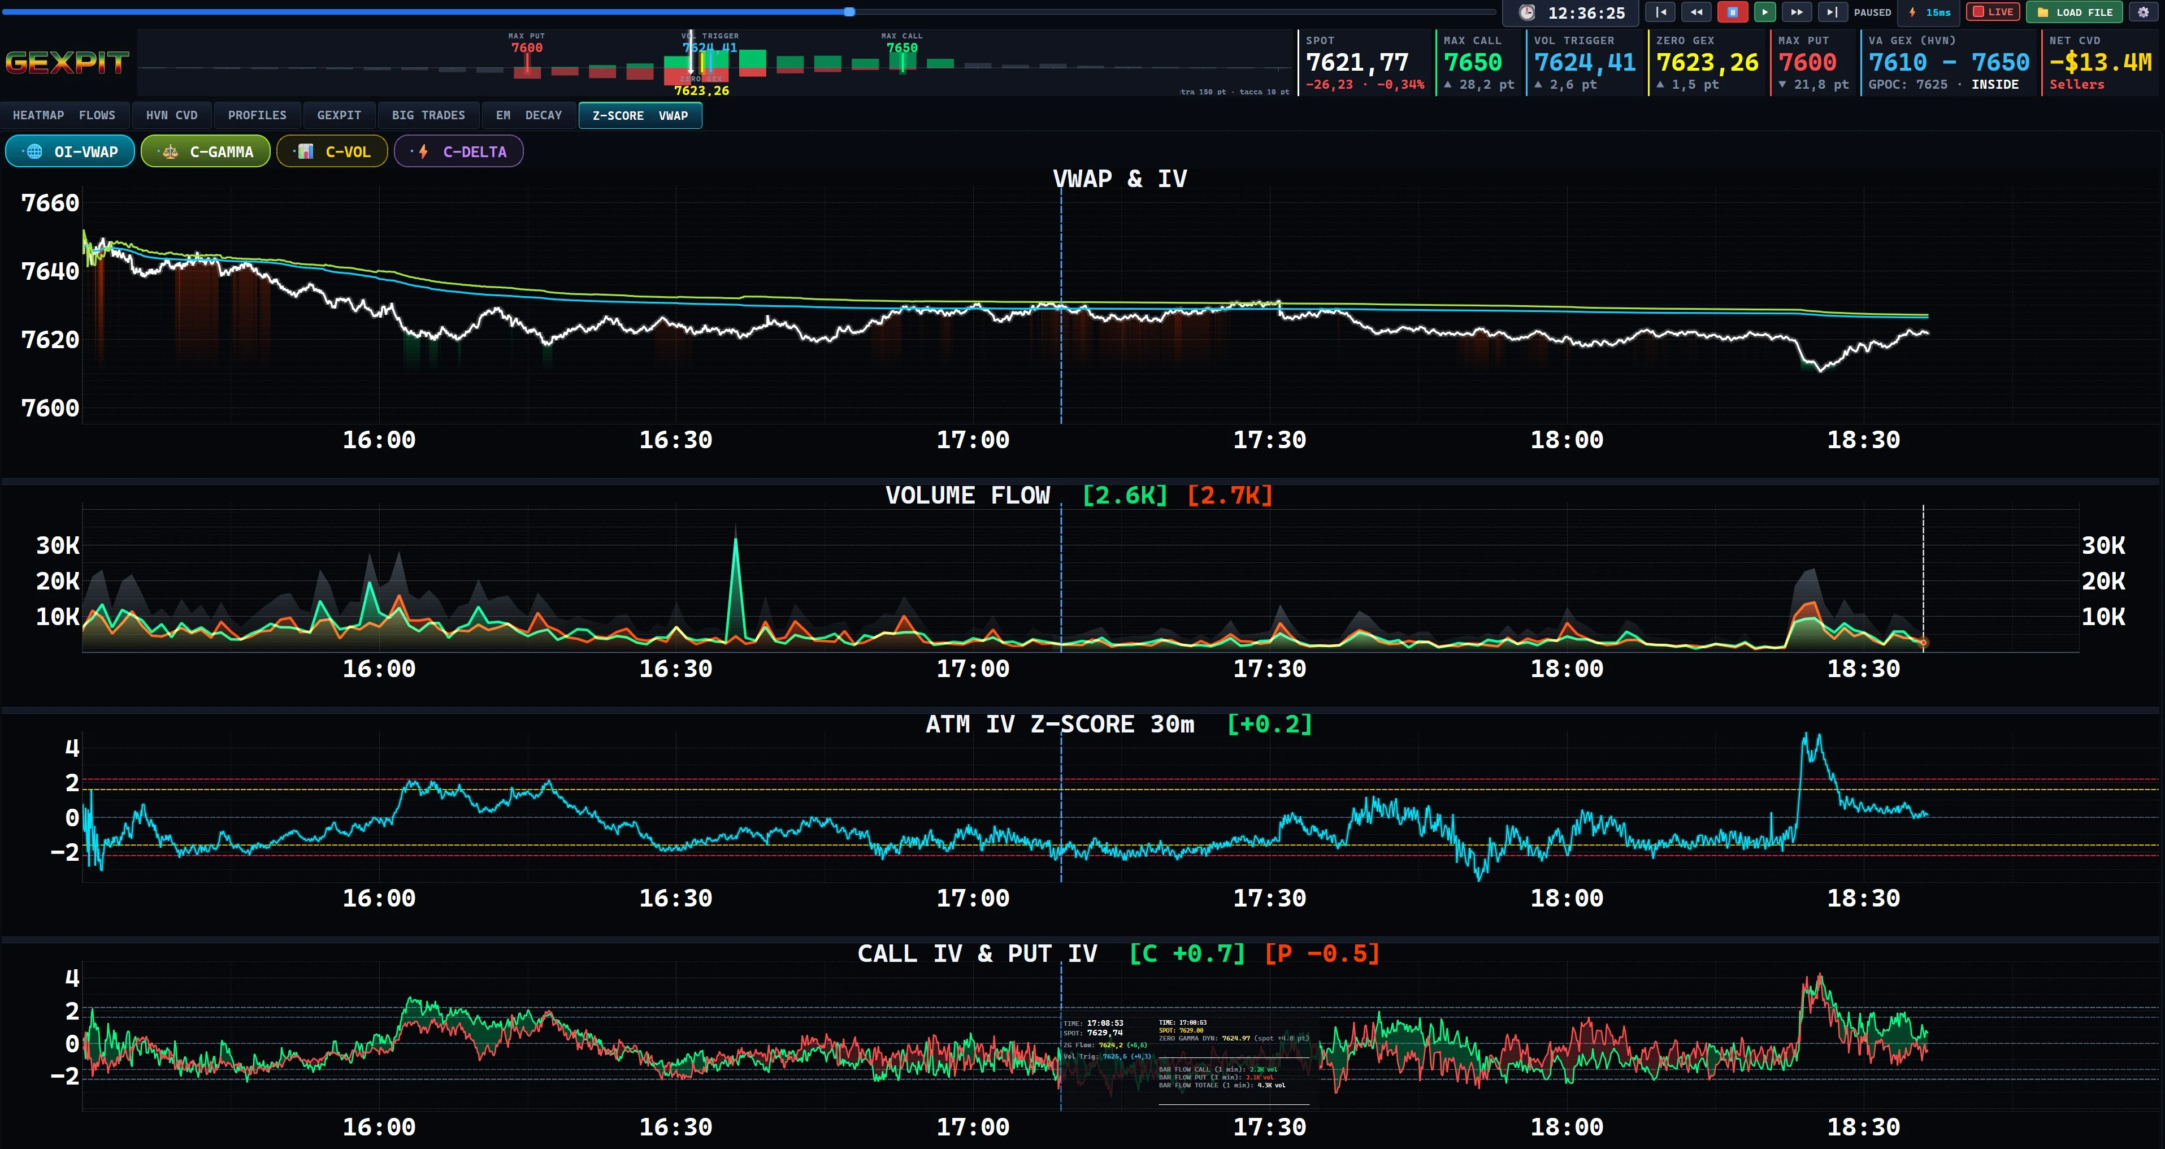2165x1149 pixels.
Task: Toggle the C-GAMMA view
Action: coord(205,151)
